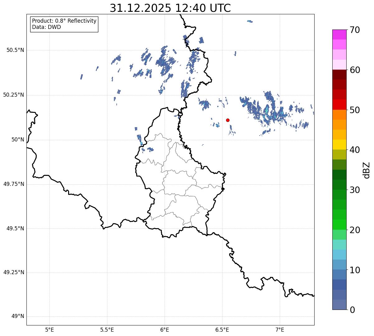This screenshot has width=374, height=336.
Task: Click the '30' colorbar tick label
Action: point(355,190)
